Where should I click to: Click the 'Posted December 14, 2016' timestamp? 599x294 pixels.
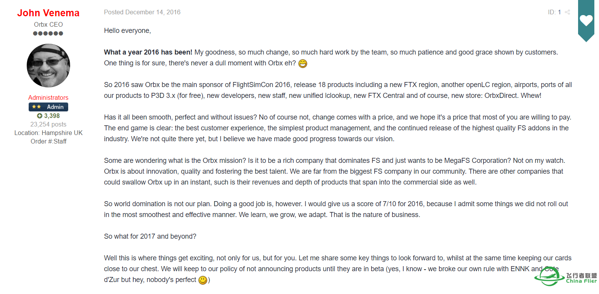(142, 12)
